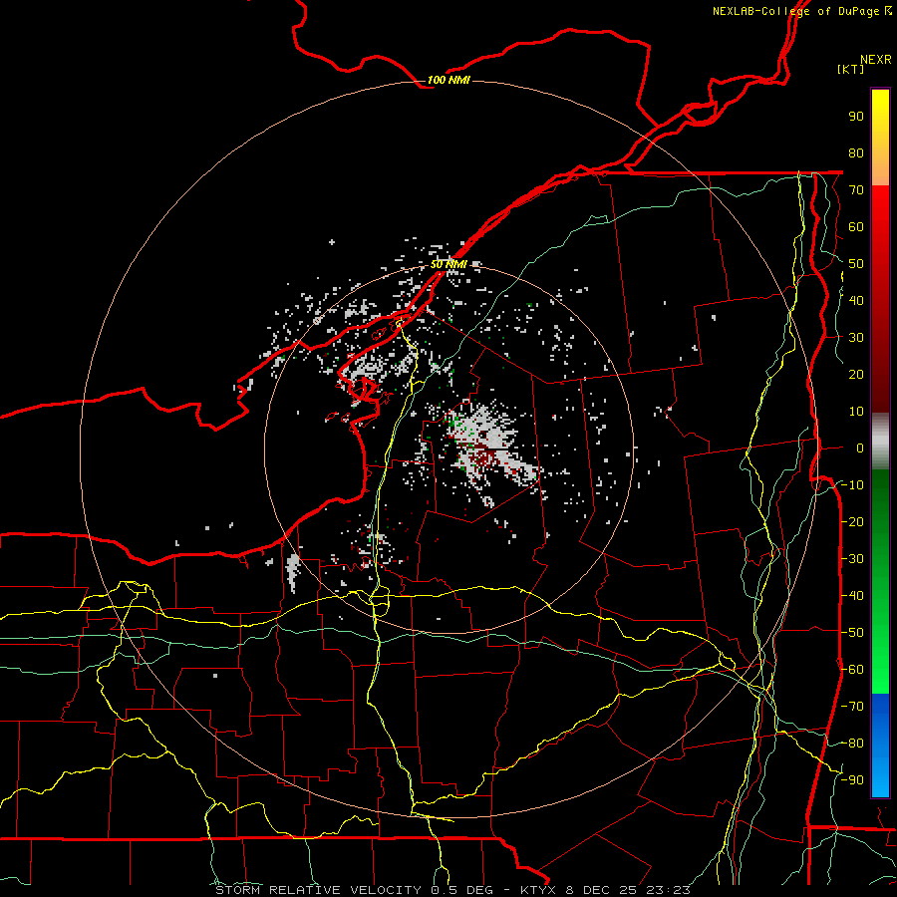Click the positive 10 value on the velocity scale
This screenshot has width=897, height=897.
pyautogui.click(x=856, y=412)
